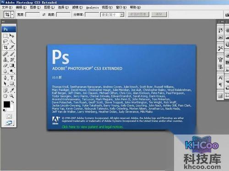Select the Gradient tool

tap(12, 66)
